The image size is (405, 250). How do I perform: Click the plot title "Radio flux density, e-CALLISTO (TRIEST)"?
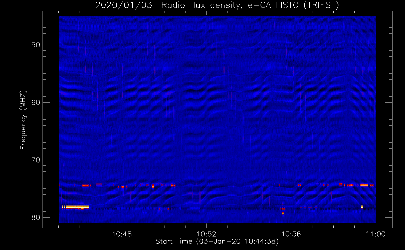tap(250, 5)
